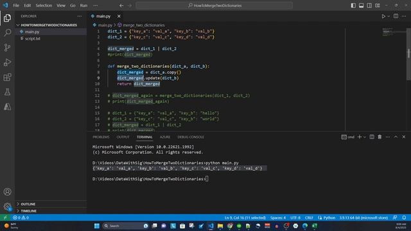Screen dimensions: 411x231
Task: Click the command center search box
Action: [x=214, y=6]
